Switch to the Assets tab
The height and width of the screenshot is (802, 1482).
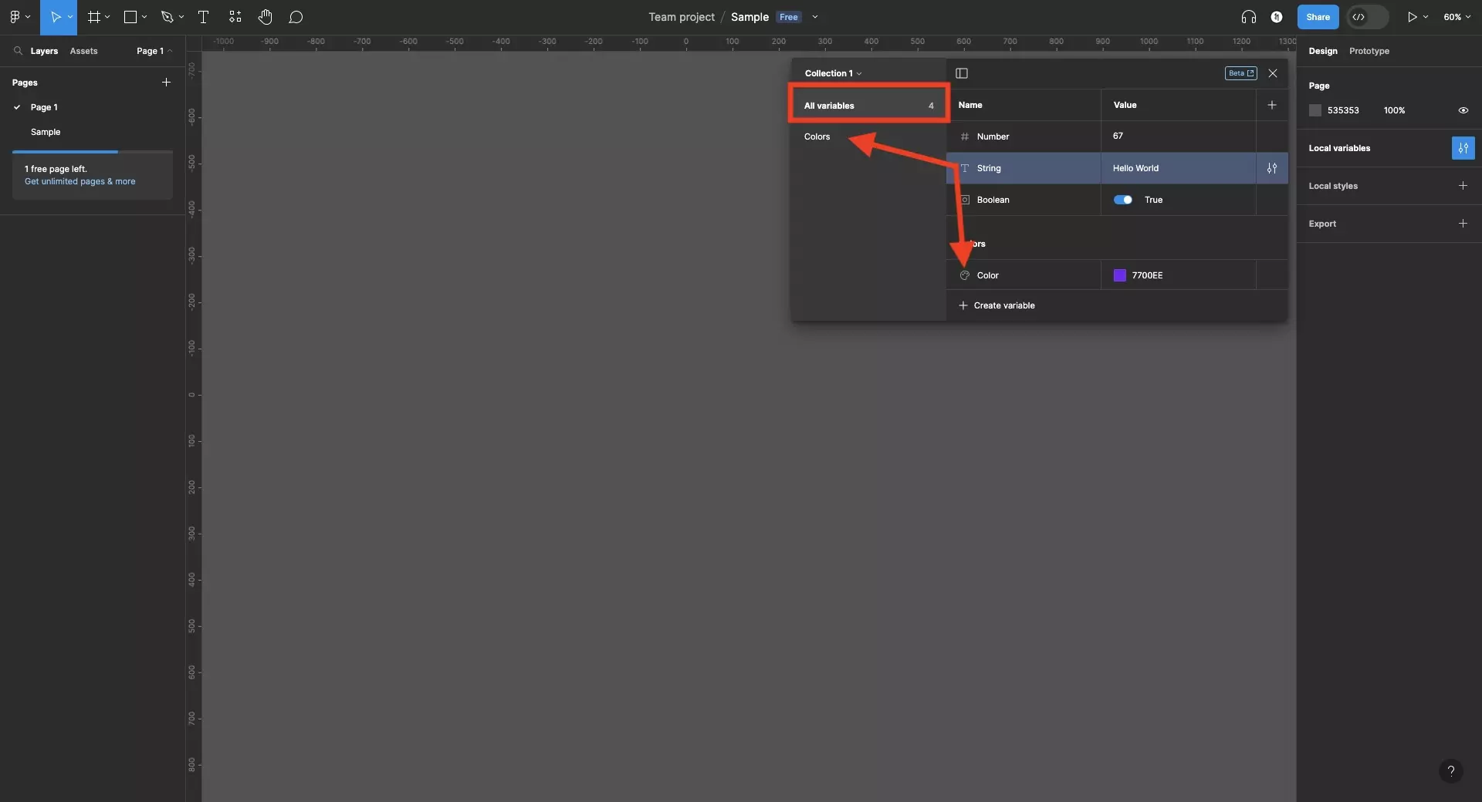point(83,51)
